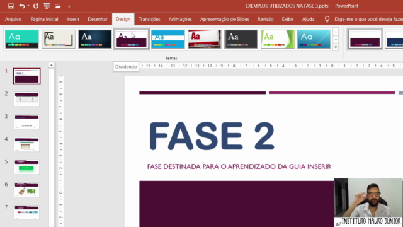Apply the dark navy theme
Image resolution: width=403 pixels, height=227 pixels.
point(95,39)
